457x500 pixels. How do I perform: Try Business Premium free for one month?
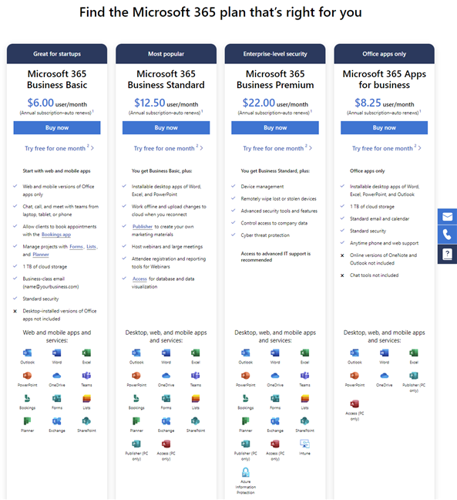click(x=277, y=148)
